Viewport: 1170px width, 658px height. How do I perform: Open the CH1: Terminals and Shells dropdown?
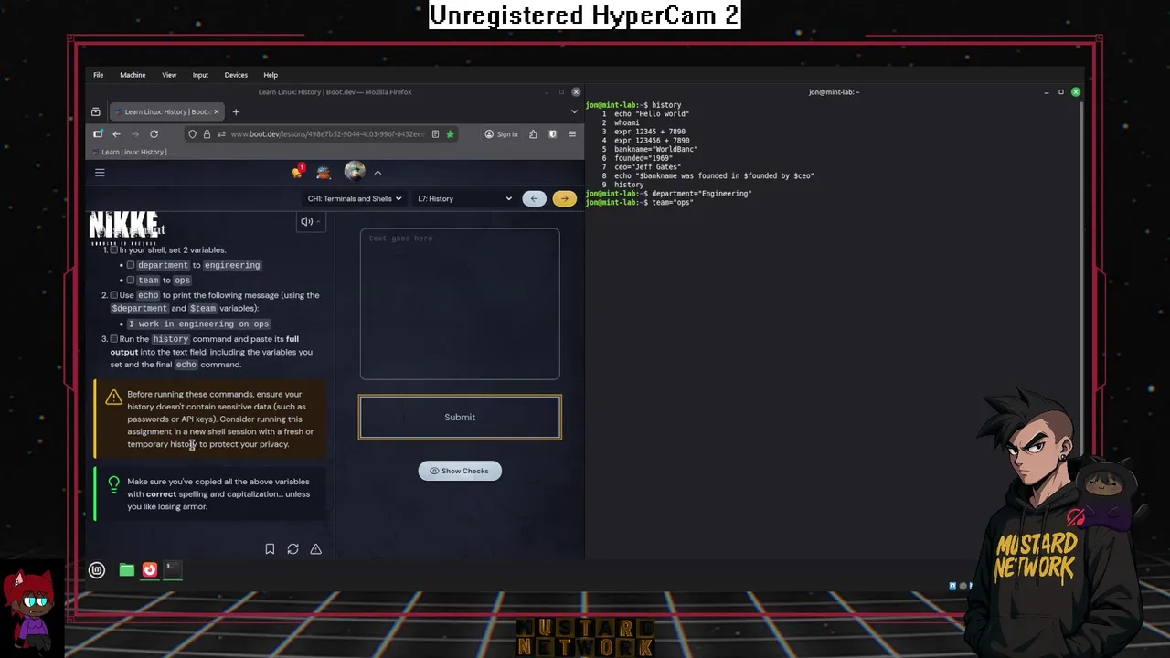[355, 198]
